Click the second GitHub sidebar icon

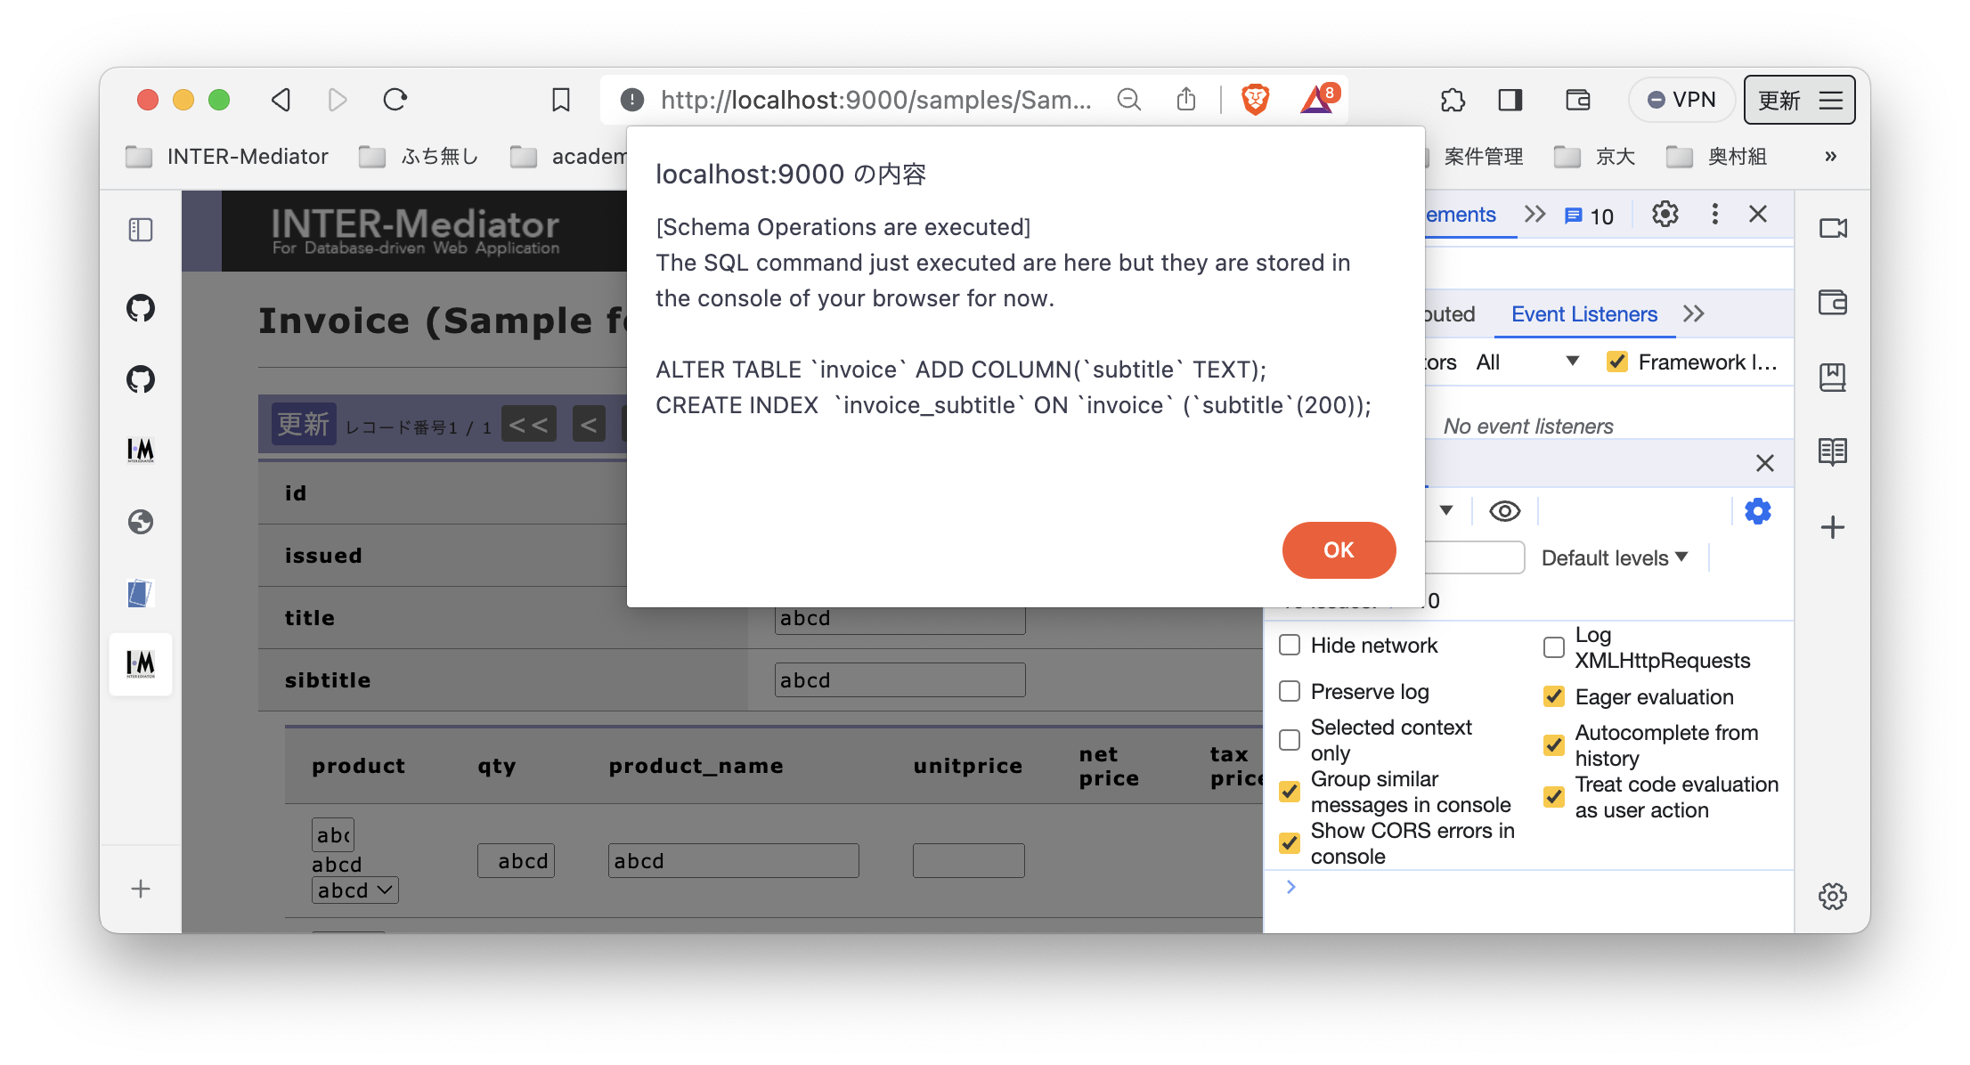coord(141,379)
